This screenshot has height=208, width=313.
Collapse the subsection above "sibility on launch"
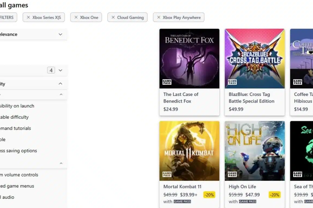pyautogui.click(x=33, y=95)
